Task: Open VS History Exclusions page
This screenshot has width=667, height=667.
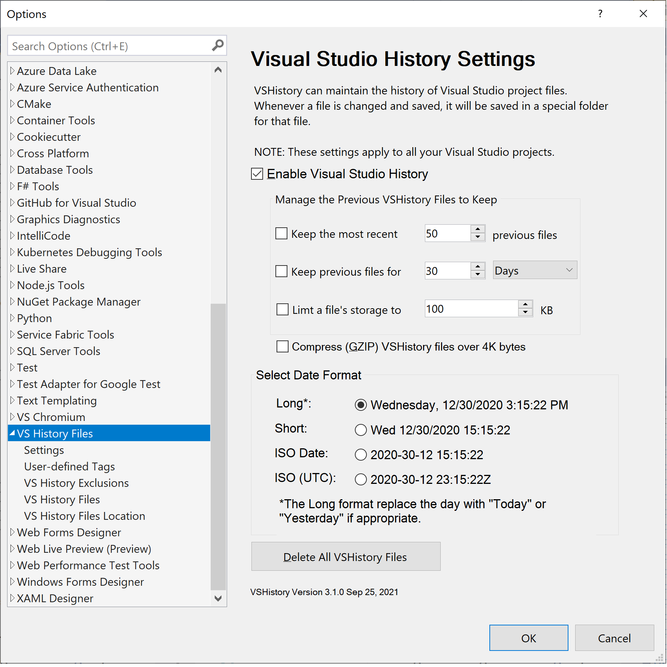Action: [x=76, y=483]
